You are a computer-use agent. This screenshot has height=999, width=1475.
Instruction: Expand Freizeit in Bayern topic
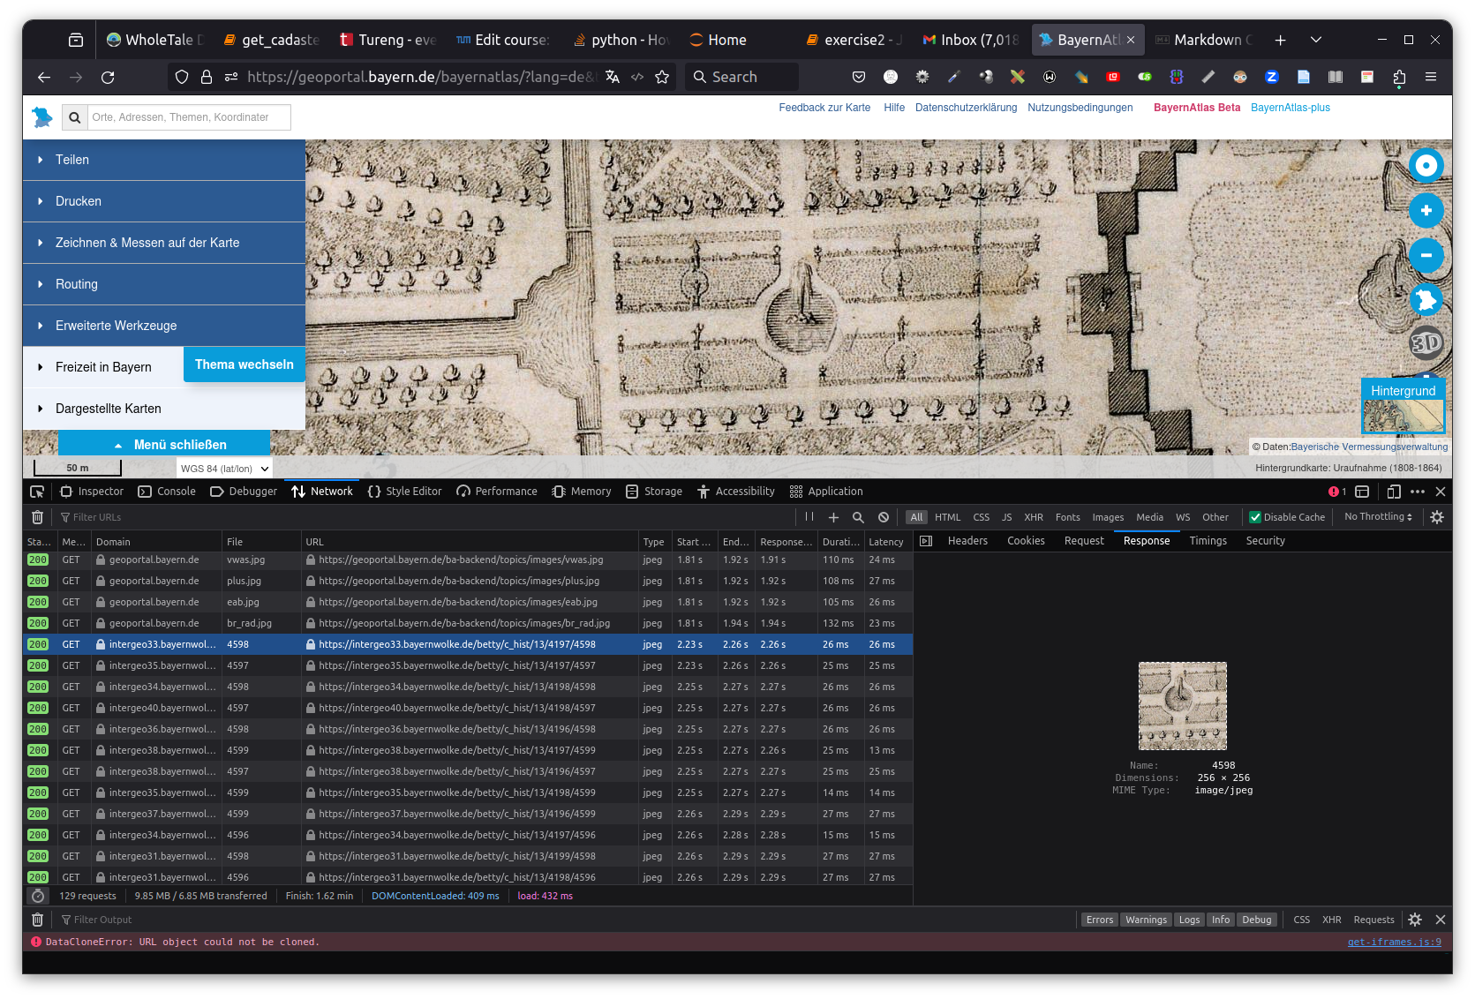[103, 367]
